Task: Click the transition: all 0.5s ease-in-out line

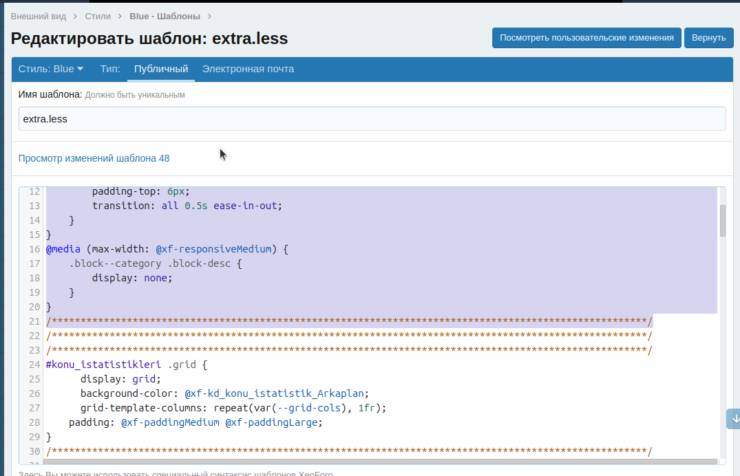Action: tap(187, 206)
